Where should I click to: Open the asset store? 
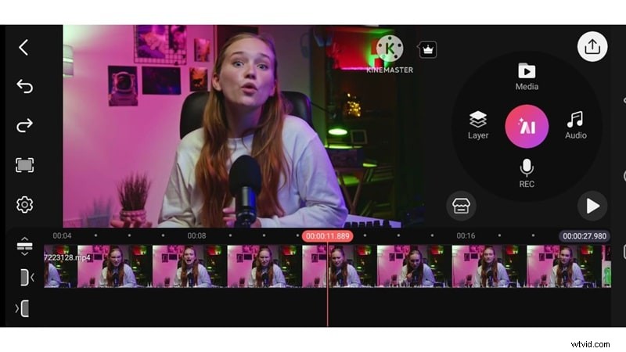(x=461, y=206)
